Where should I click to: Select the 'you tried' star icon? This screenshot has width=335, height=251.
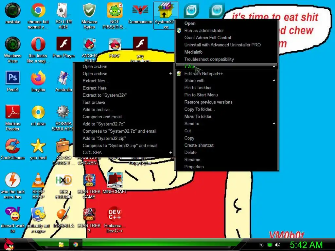pos(38,146)
